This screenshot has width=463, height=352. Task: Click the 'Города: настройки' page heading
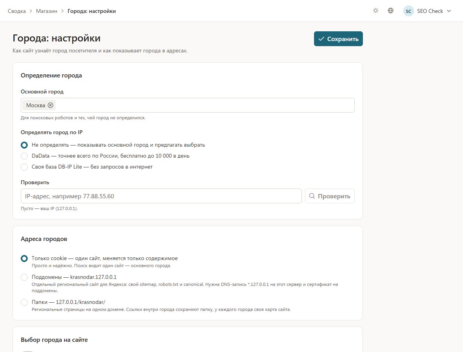tap(56, 38)
